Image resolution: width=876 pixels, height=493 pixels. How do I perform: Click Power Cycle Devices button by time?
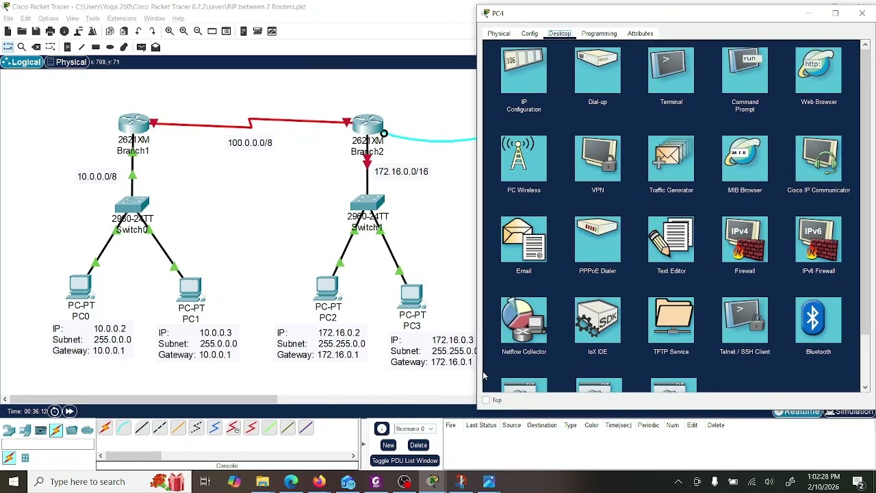pos(55,411)
